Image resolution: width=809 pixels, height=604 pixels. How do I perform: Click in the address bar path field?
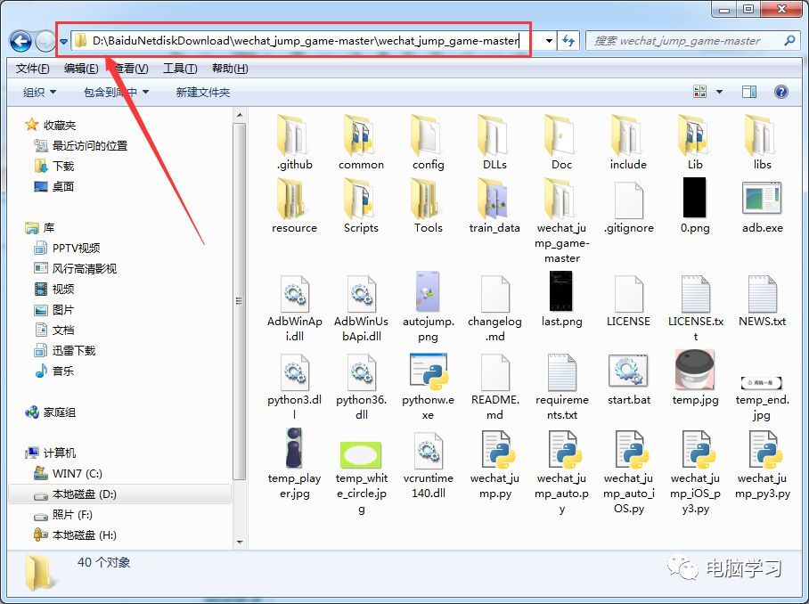click(x=306, y=41)
